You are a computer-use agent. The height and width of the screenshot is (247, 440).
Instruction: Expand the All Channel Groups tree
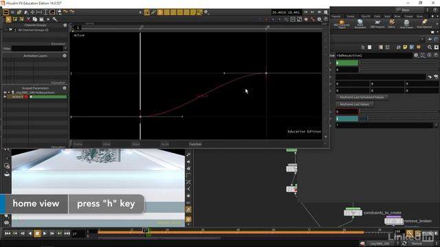coord(6,30)
